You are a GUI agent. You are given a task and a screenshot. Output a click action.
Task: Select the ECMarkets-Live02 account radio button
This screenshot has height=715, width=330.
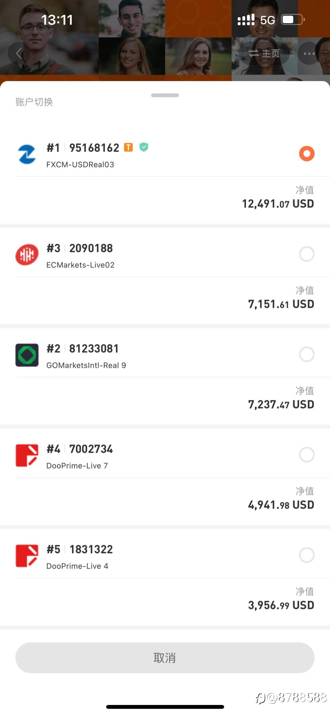pyautogui.click(x=307, y=254)
